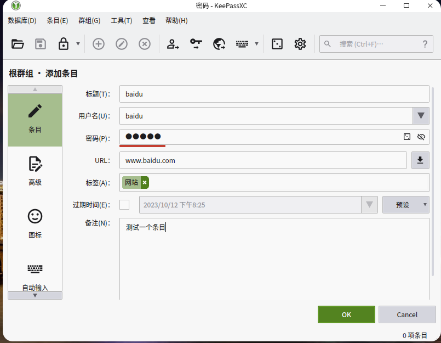441x343 pixels.
Task: Open the 数据库 menu
Action: tap(21, 20)
